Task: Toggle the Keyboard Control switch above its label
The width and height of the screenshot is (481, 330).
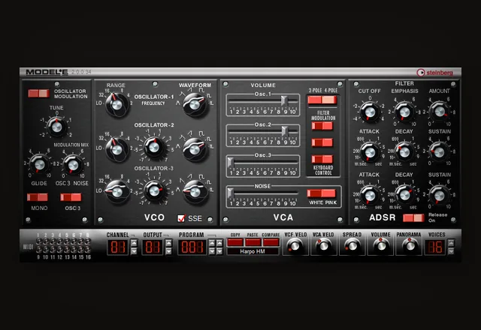Action: pos(322,159)
